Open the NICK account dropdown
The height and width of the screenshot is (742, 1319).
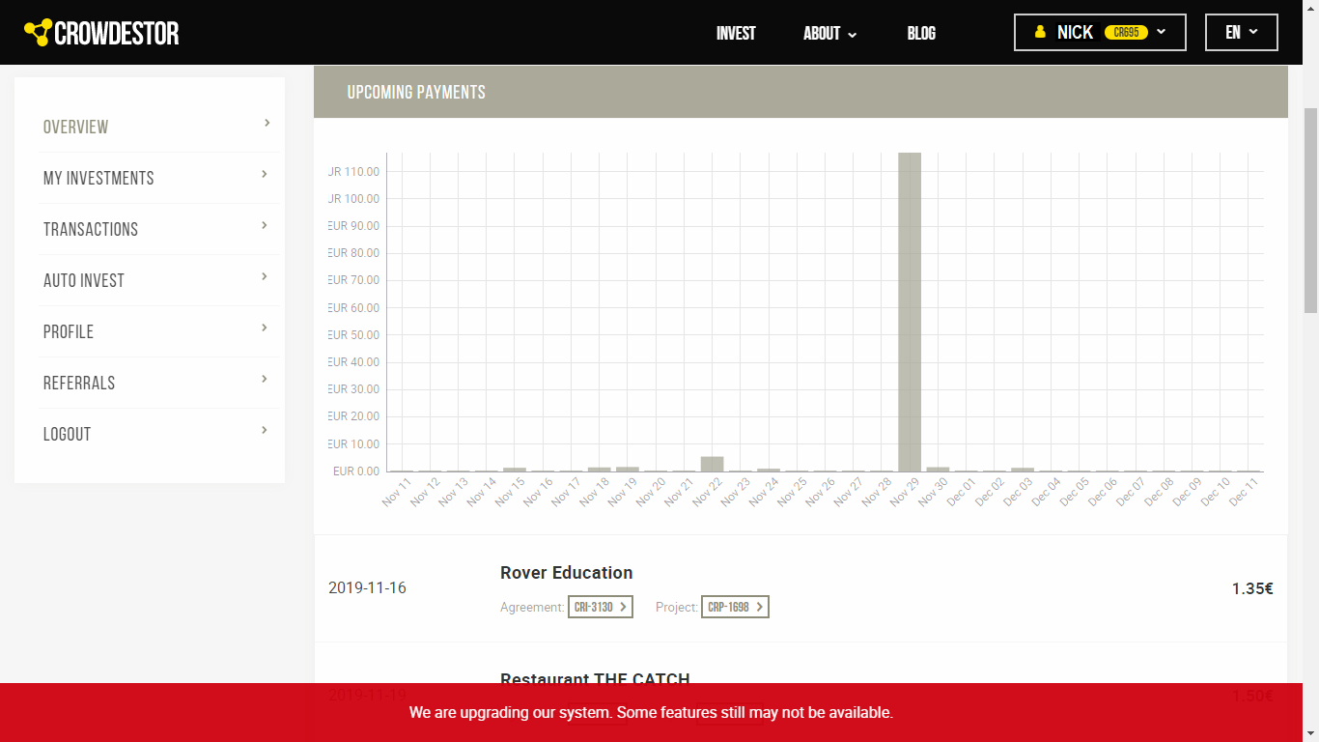1100,32
